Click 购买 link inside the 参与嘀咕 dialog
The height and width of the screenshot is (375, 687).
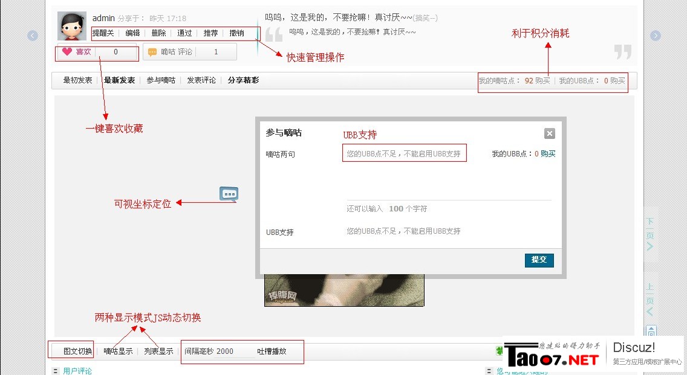pyautogui.click(x=548, y=153)
